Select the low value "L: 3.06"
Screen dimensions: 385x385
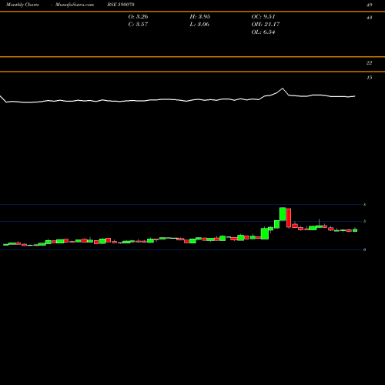click(x=199, y=25)
